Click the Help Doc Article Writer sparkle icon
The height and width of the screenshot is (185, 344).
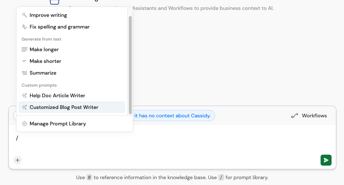pos(25,95)
